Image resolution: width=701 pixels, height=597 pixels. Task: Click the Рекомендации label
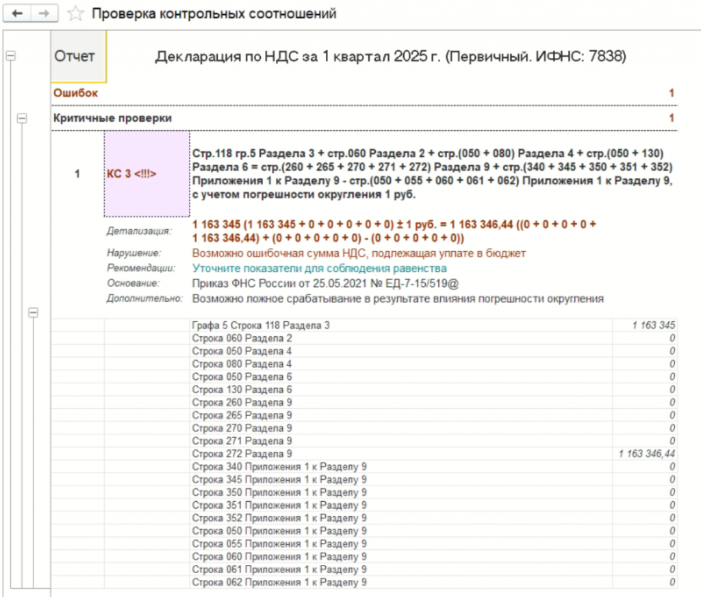pyautogui.click(x=141, y=268)
